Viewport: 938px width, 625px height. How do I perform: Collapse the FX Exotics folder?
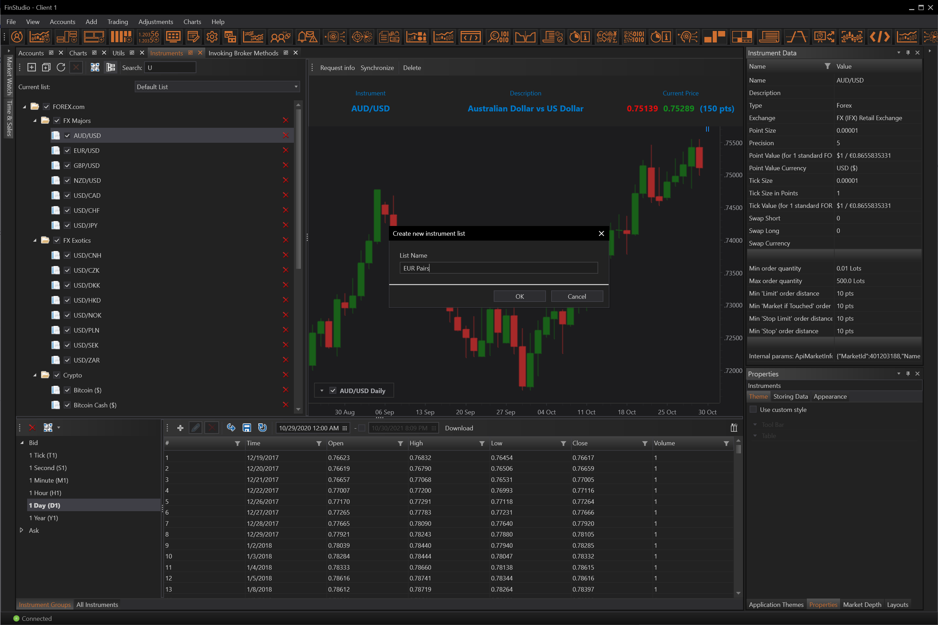tap(35, 240)
